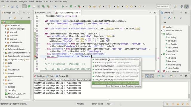Close the NOAAClustering.scala editor tab
This screenshot has width=191, height=107.
80,12
